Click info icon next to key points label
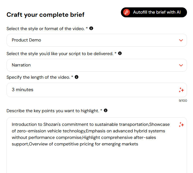This screenshot has height=173, width=193. (x=105, y=111)
